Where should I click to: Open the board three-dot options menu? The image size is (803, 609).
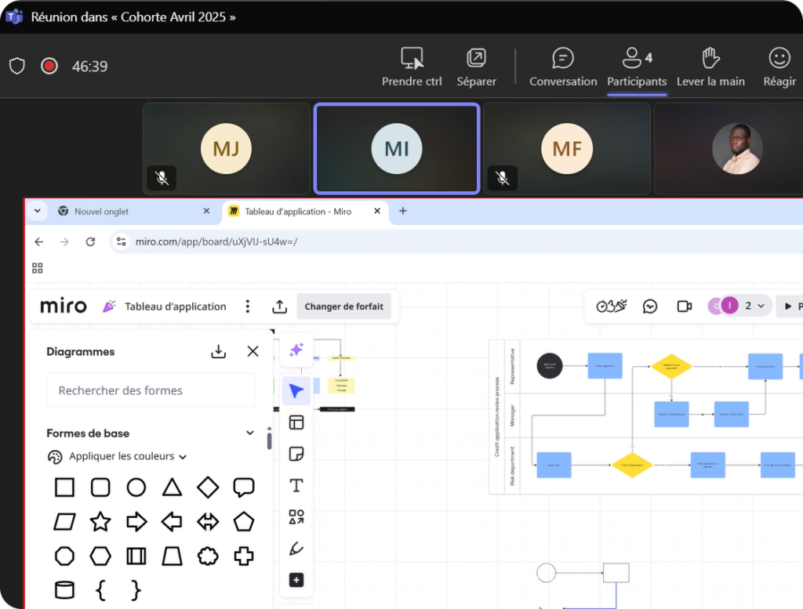(248, 306)
